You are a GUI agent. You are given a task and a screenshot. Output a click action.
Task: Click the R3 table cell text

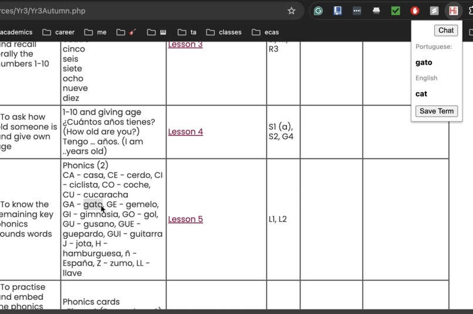[x=273, y=49]
